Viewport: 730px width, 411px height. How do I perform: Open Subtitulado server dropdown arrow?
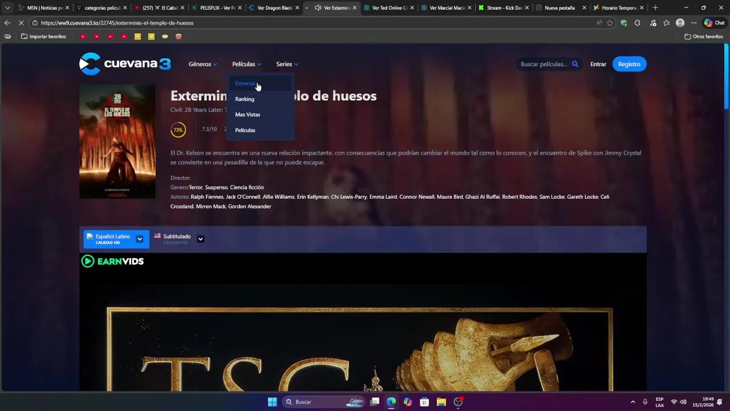200,239
